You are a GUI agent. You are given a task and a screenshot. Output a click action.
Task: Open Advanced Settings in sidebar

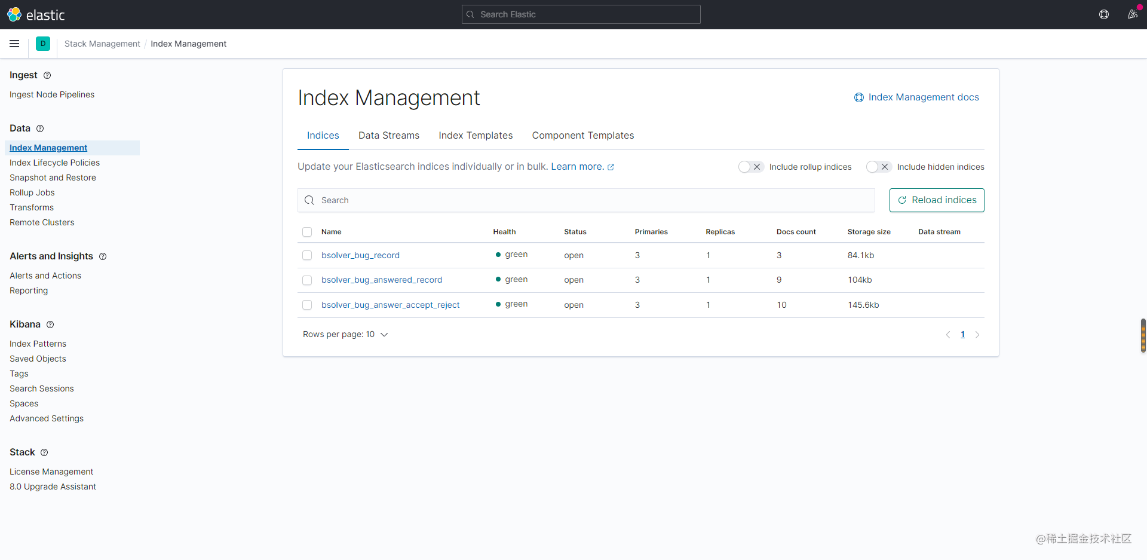coord(47,418)
